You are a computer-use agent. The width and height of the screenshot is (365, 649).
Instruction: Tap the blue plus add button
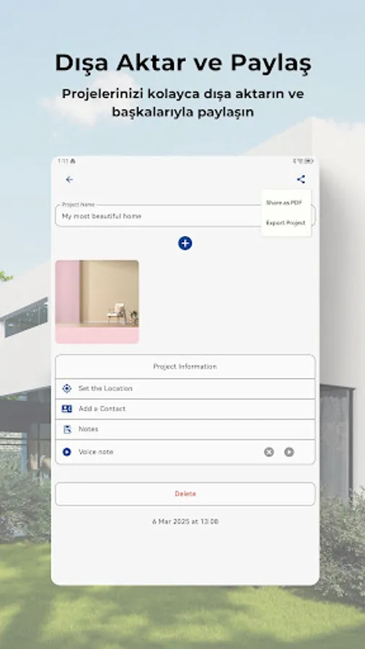coord(185,243)
